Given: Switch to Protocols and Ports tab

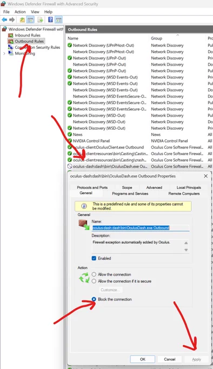Looking at the screenshot, I should coord(92,188).
